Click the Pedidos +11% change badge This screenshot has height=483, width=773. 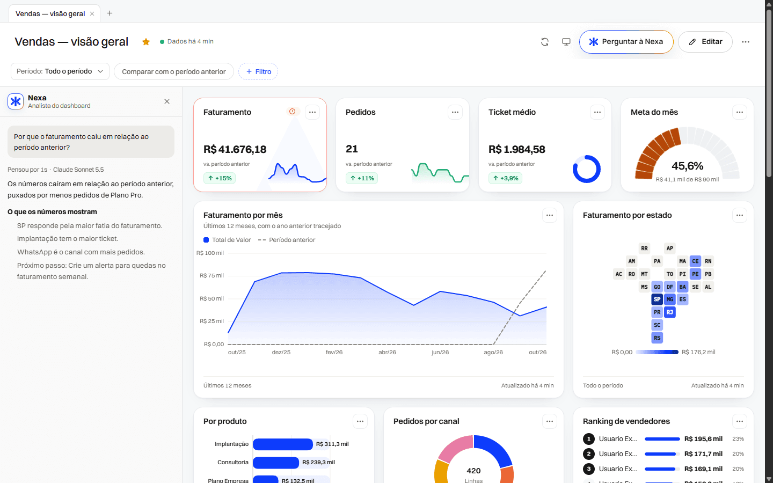point(362,178)
